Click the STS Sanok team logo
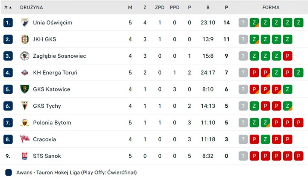308x180 pixels. (25, 156)
